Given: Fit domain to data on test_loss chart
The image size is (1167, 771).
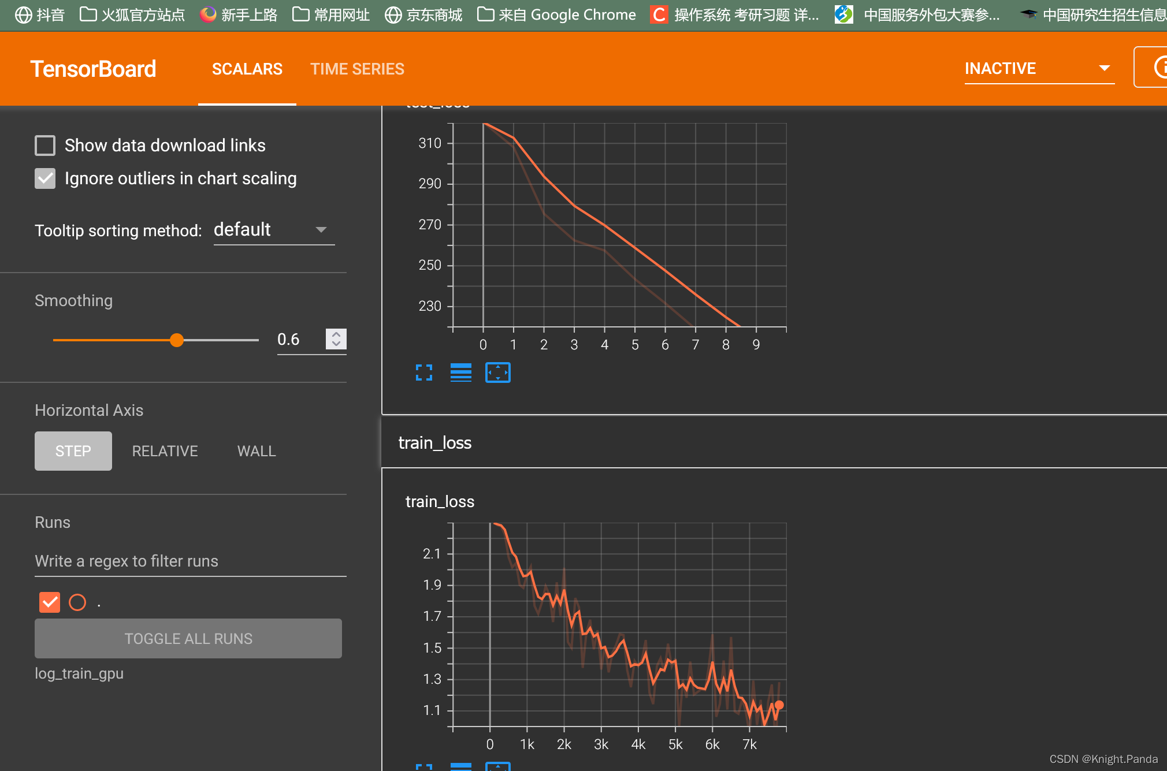Looking at the screenshot, I should [x=497, y=373].
